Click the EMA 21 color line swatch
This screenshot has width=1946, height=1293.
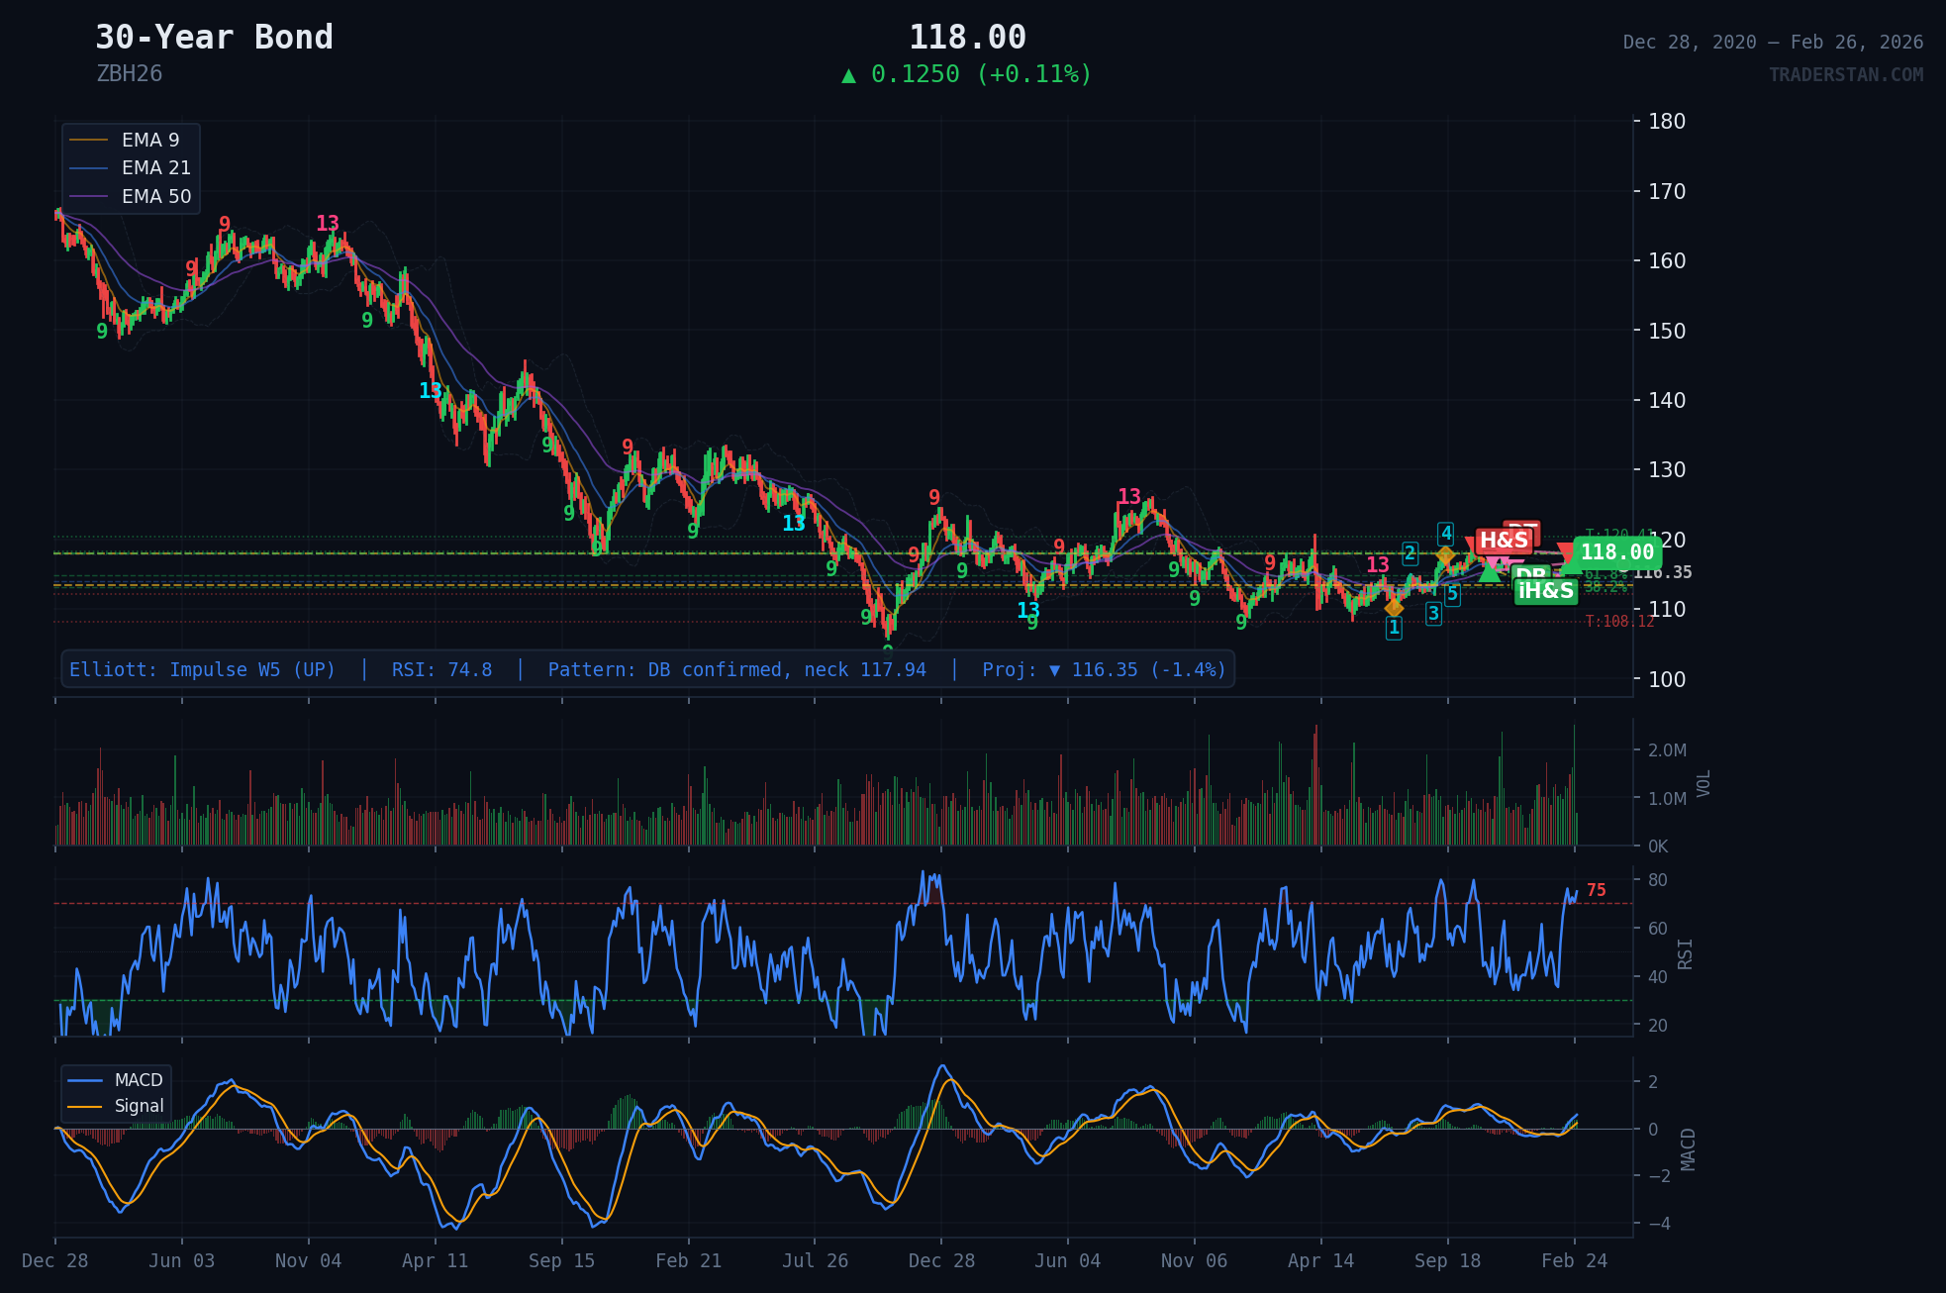[x=89, y=168]
